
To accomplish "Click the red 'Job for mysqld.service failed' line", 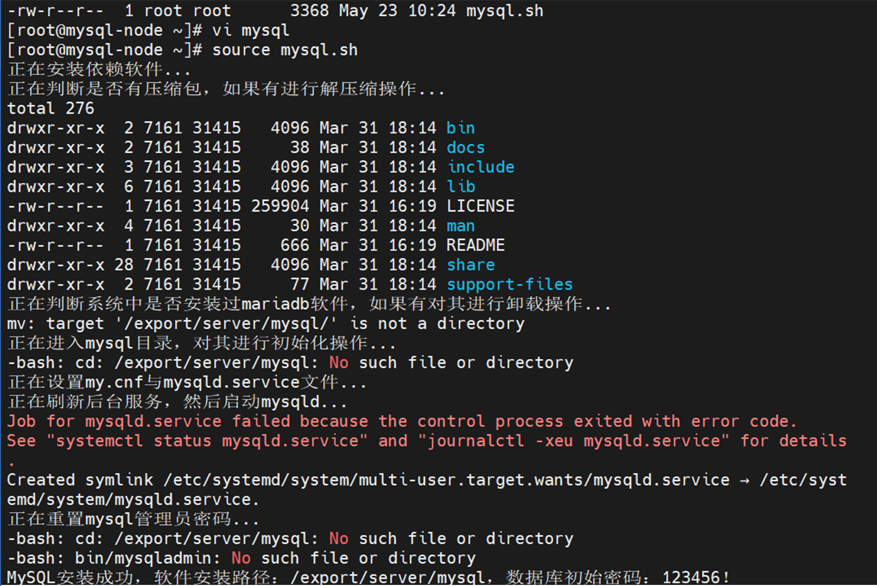I will [402, 421].
